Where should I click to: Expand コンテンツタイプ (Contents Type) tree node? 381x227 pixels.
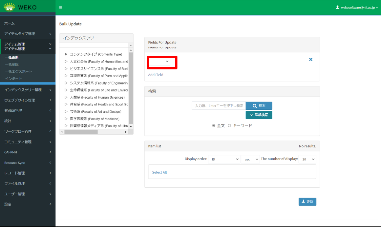tap(66, 54)
